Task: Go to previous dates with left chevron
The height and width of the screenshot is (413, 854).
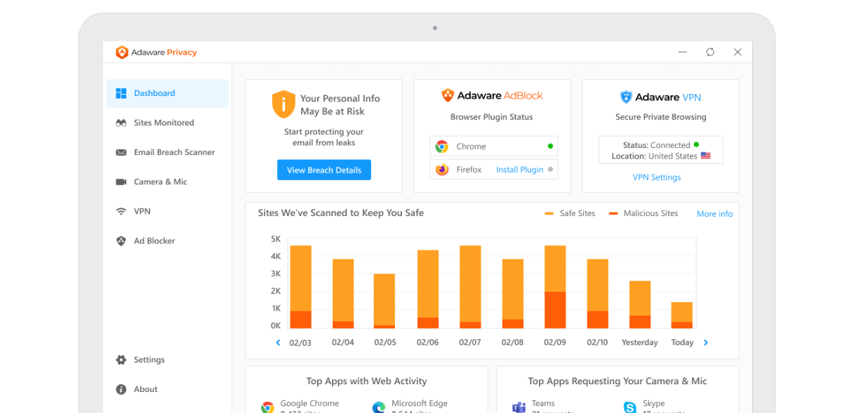Action: coord(278,343)
